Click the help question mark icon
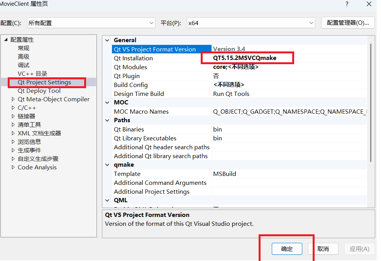 (x=347, y=4)
